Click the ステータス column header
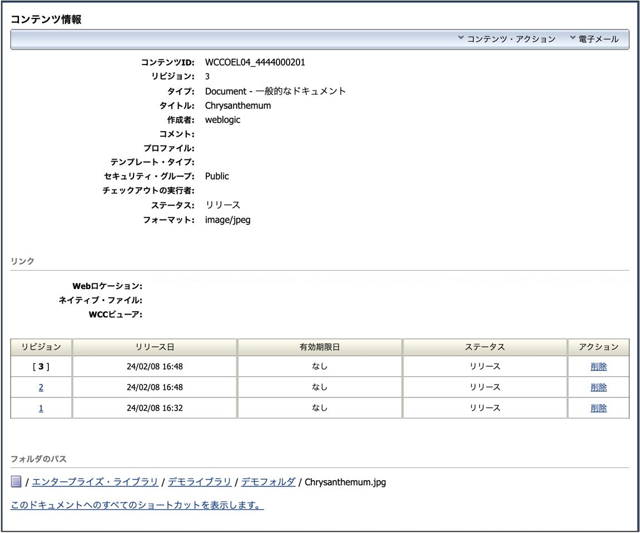 click(485, 347)
